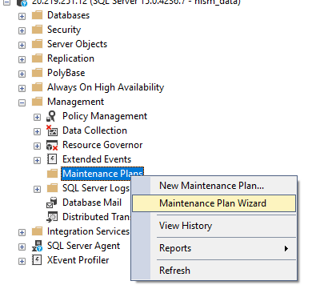Expand the Security node
This screenshot has width=312, height=293.
22,30
